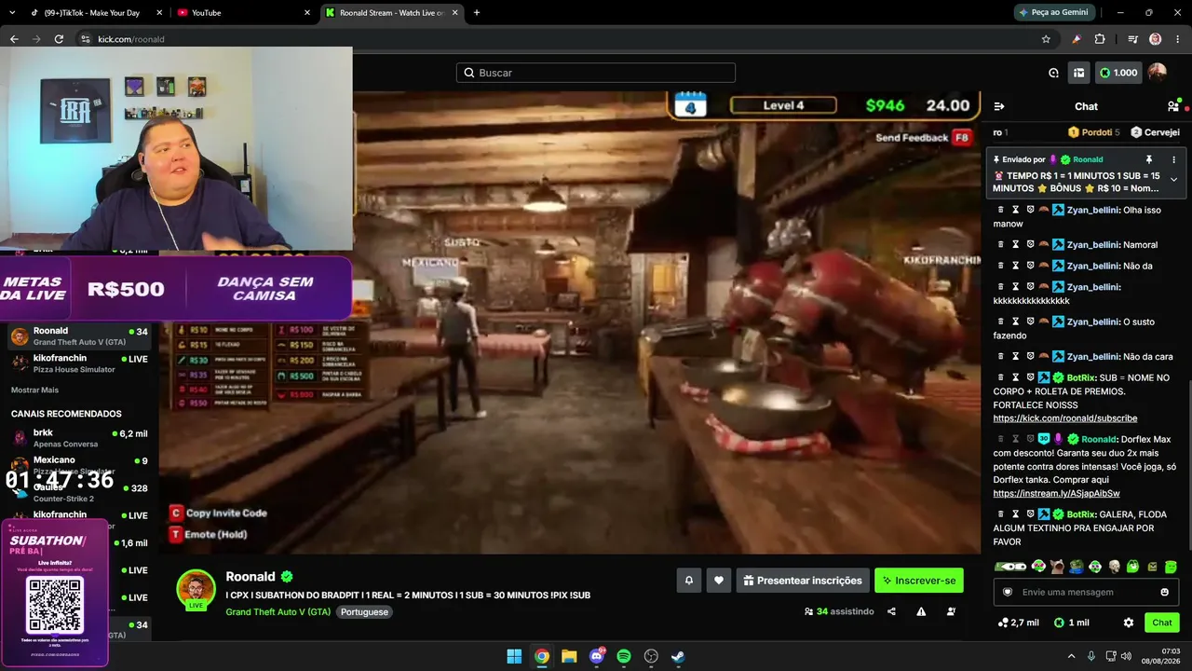Click Mostrar Mais in sidebar

34,390
